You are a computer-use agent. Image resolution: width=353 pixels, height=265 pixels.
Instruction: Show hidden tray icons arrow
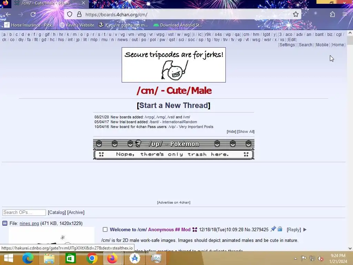[x=295, y=258]
